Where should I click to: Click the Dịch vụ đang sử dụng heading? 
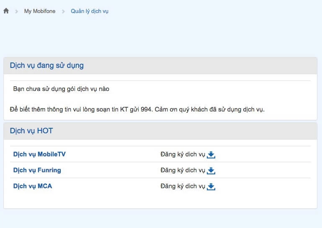46,66
